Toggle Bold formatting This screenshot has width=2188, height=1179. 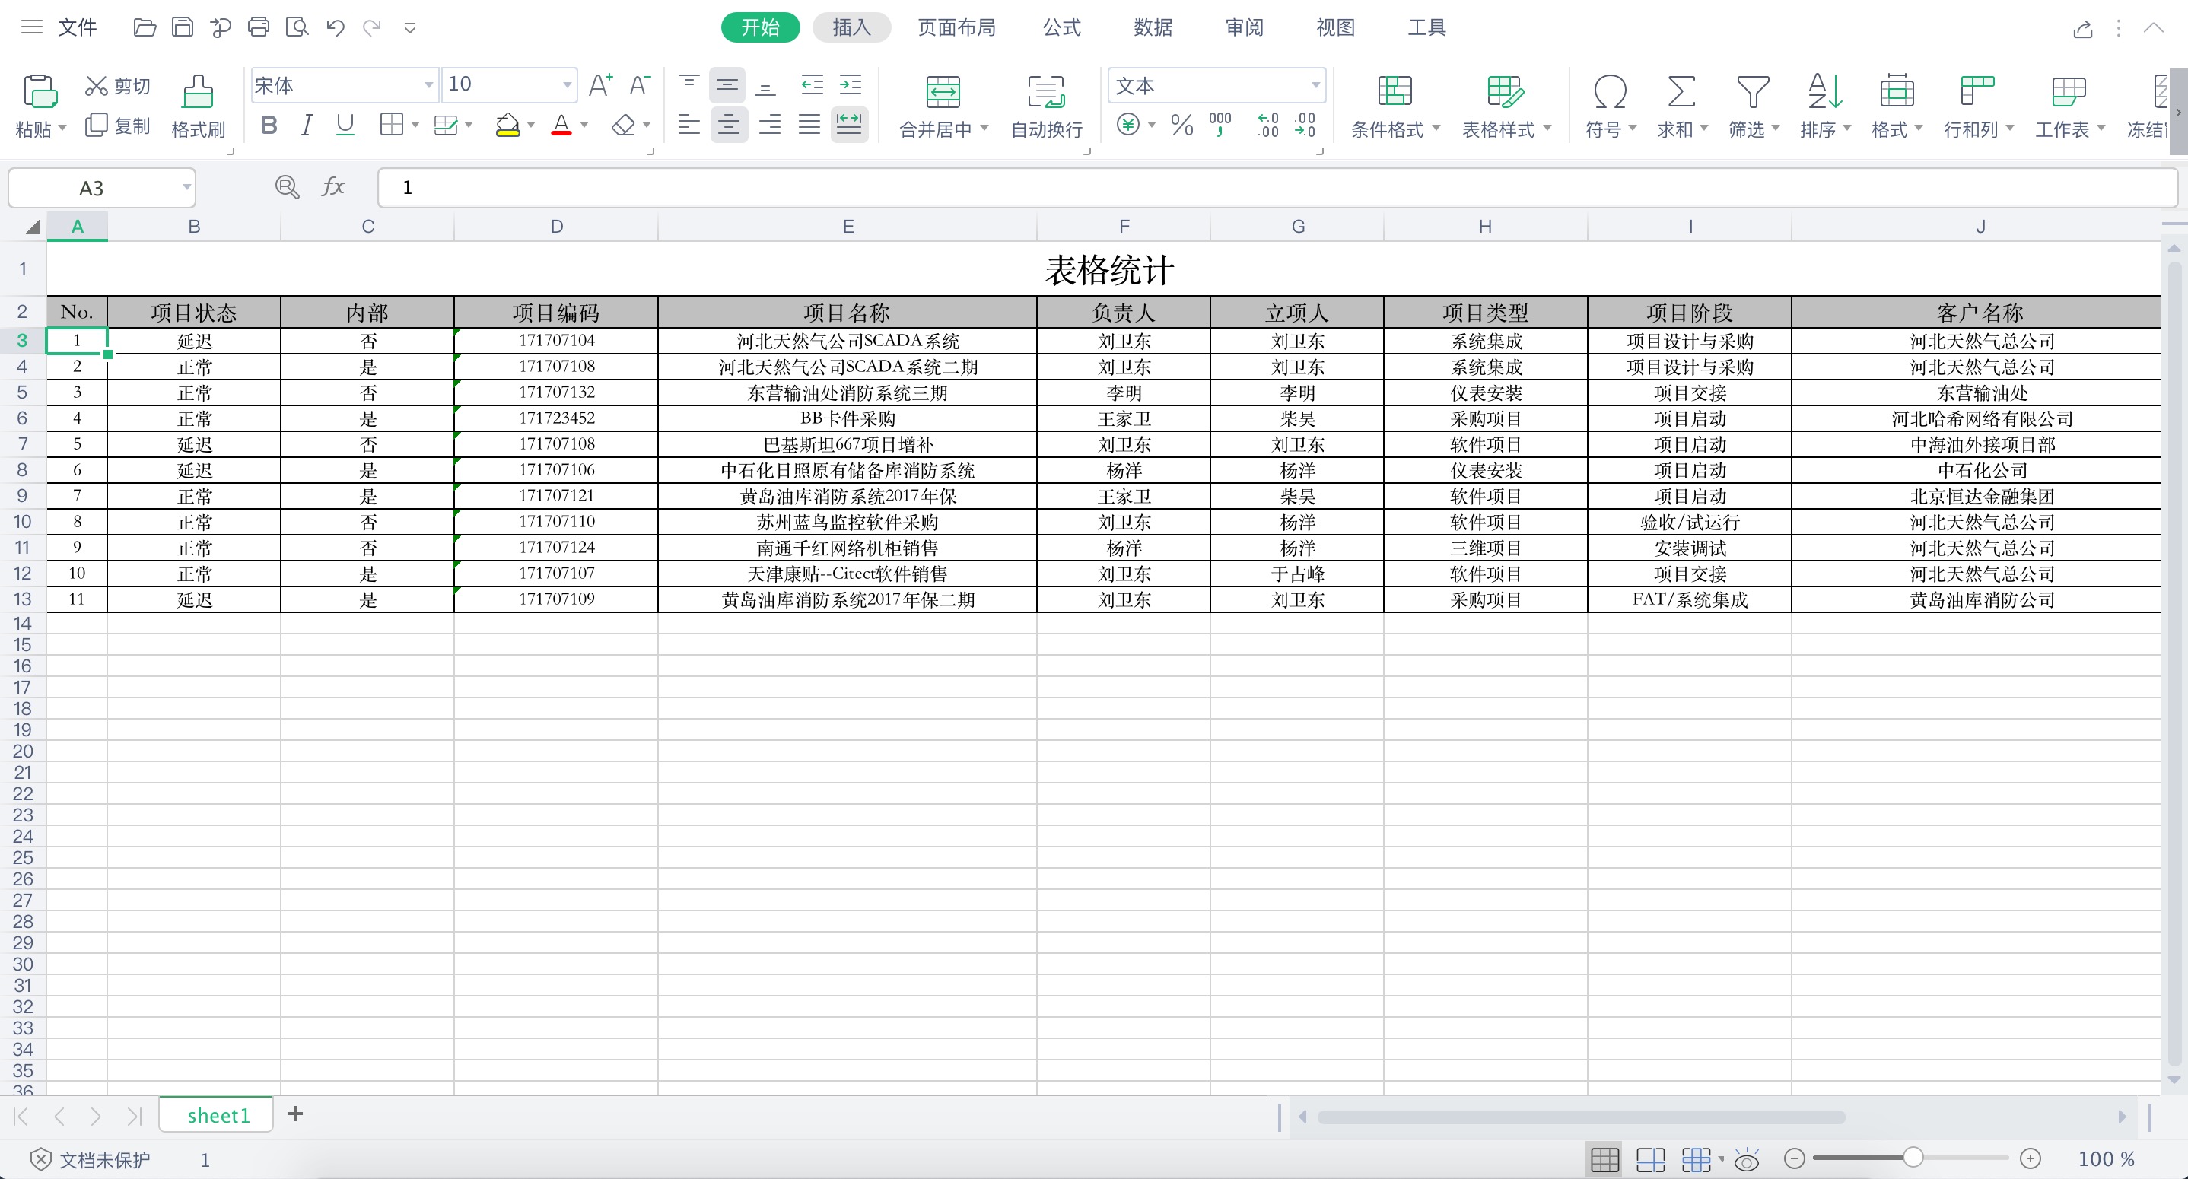click(269, 126)
